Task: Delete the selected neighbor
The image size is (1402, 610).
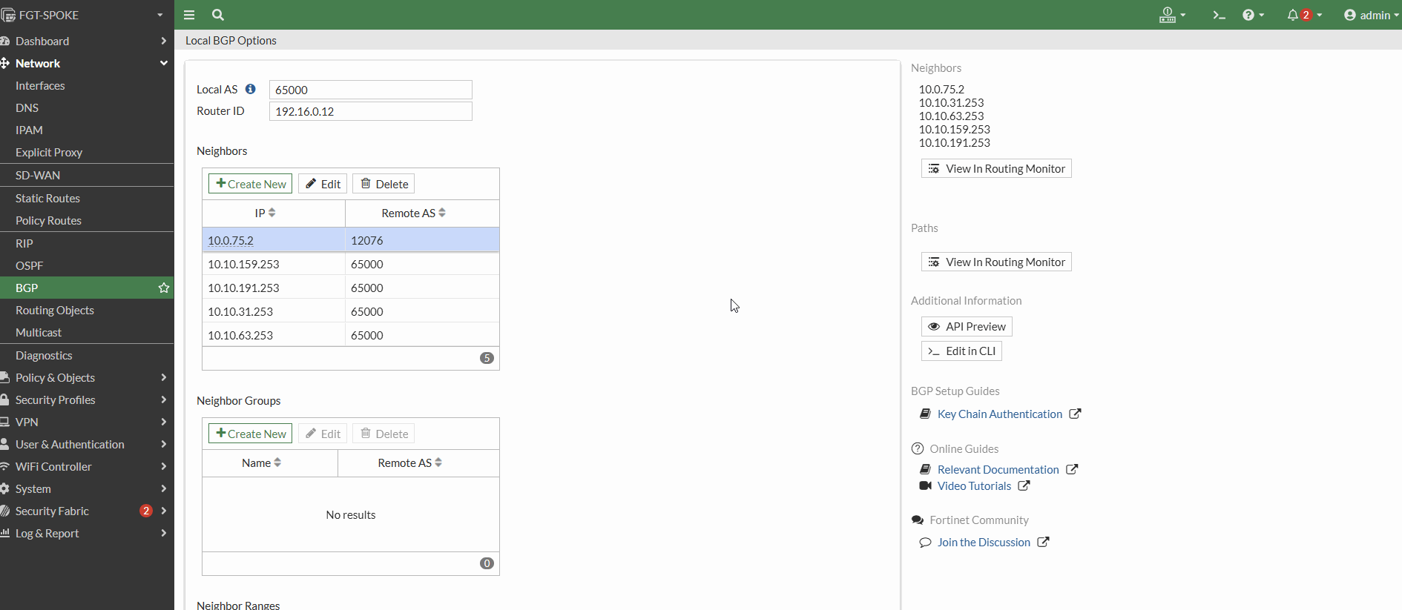Action: (x=384, y=184)
